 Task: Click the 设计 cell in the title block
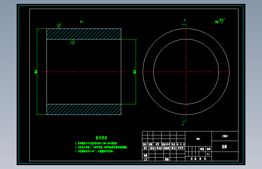tap(145, 148)
